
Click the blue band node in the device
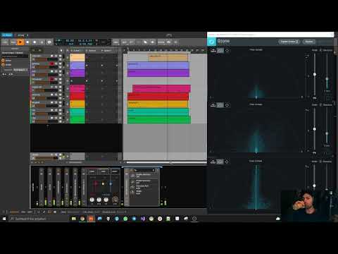[x=111, y=183]
